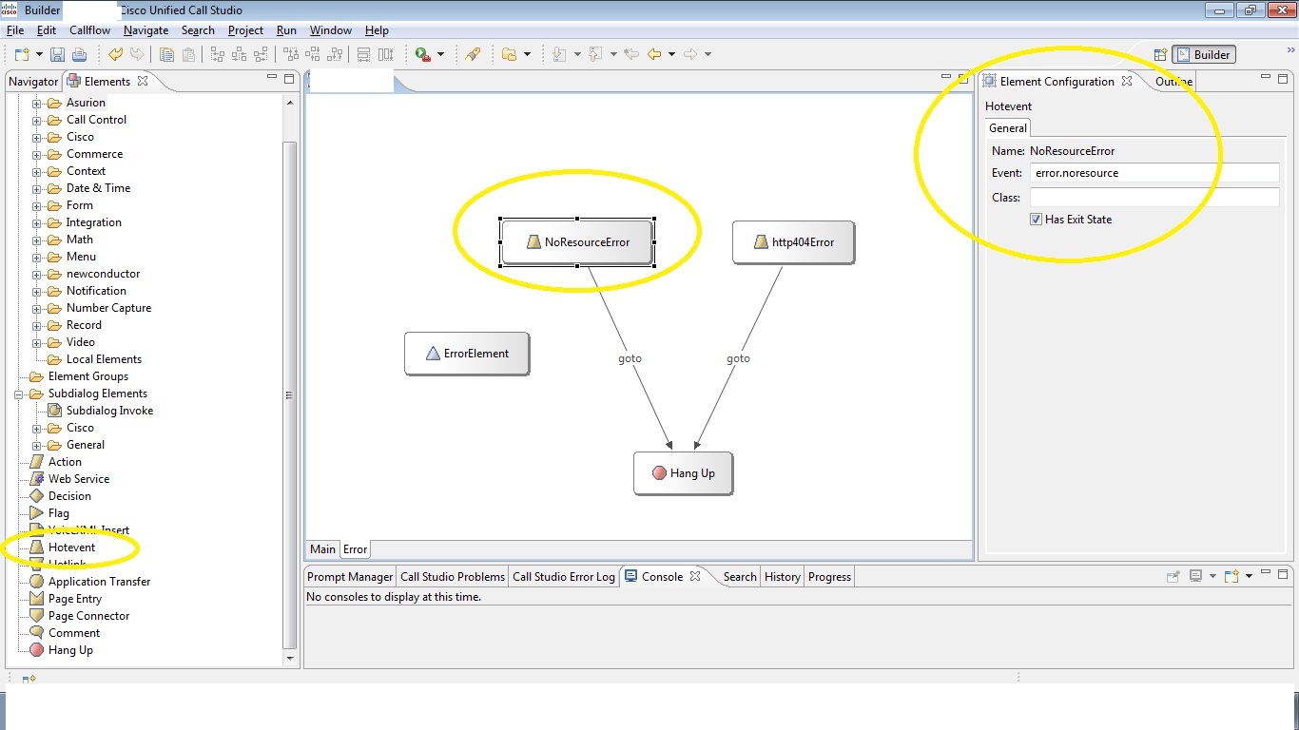The width and height of the screenshot is (1299, 730).
Task: Switch to the Progress tab
Action: [x=829, y=577]
